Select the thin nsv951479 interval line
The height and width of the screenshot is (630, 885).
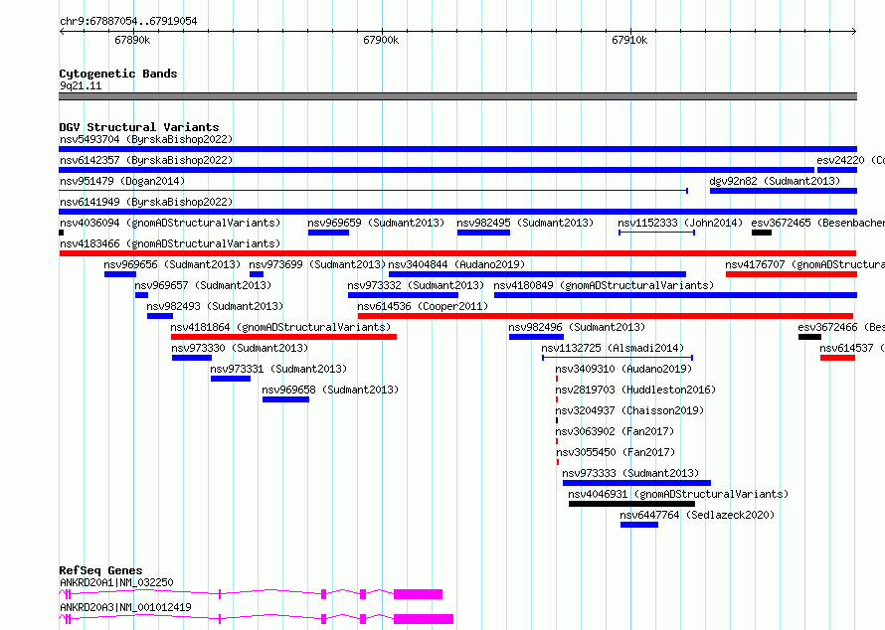click(373, 191)
